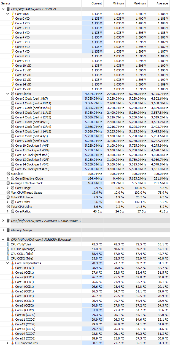Click the clock icon next to Core 15 Clock
Image resolution: width=170 pixels, height=345 pixels.
coord(13,169)
